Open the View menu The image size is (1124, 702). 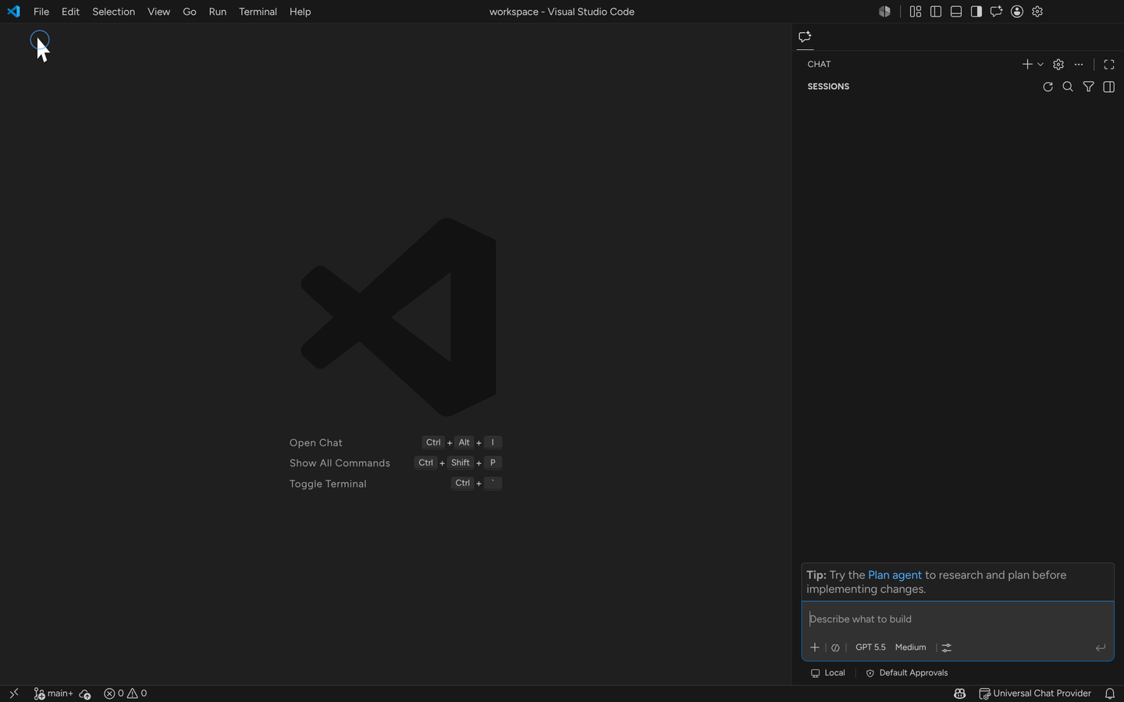coord(158,12)
